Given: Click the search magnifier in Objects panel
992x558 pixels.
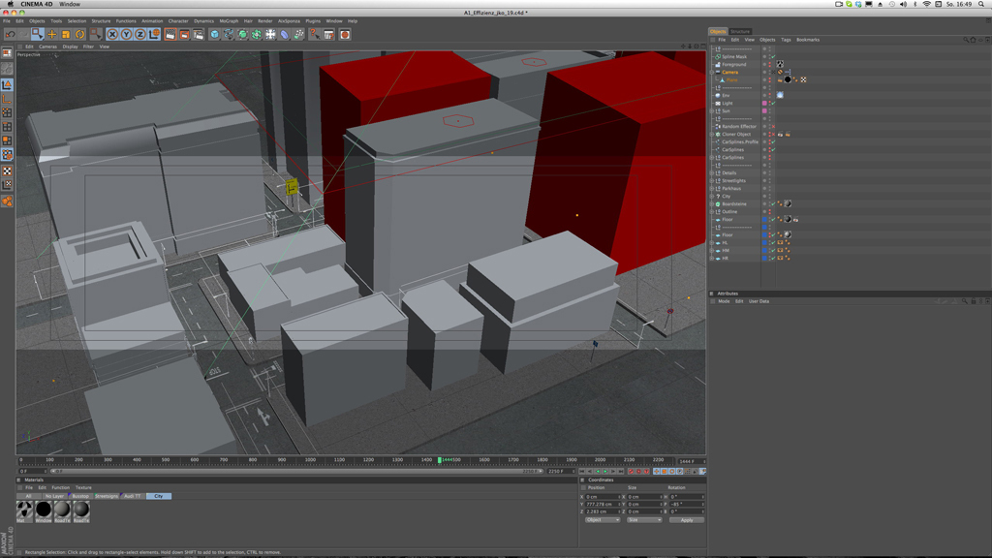Looking at the screenshot, I should coord(966,40).
